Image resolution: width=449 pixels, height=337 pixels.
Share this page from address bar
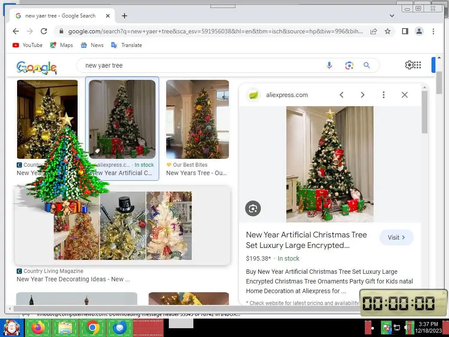pos(374,31)
